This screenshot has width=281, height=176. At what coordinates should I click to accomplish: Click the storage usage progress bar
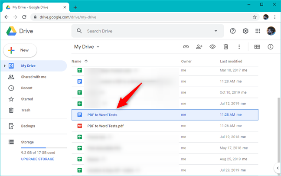tap(44, 148)
